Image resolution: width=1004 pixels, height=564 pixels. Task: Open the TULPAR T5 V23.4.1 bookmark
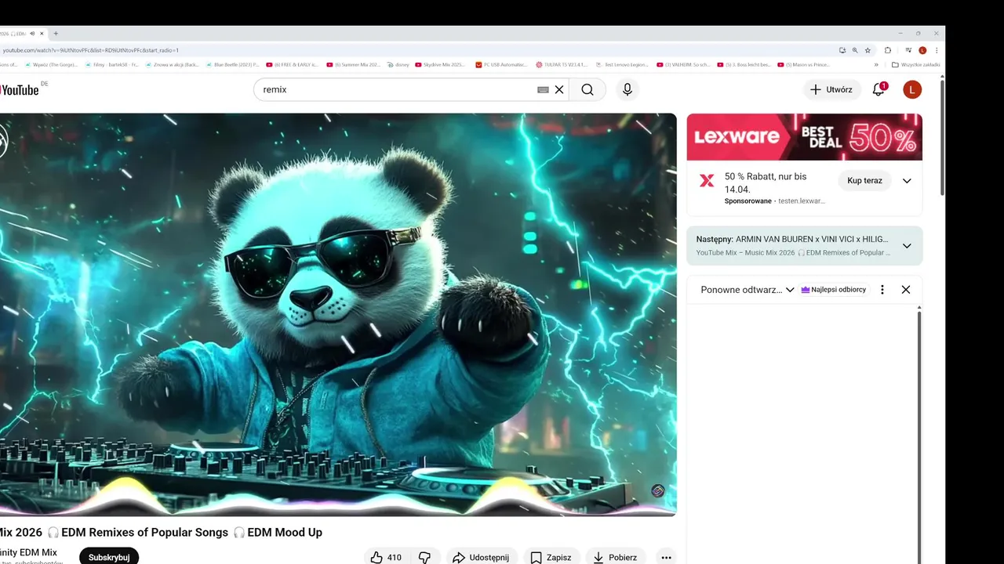562,64
